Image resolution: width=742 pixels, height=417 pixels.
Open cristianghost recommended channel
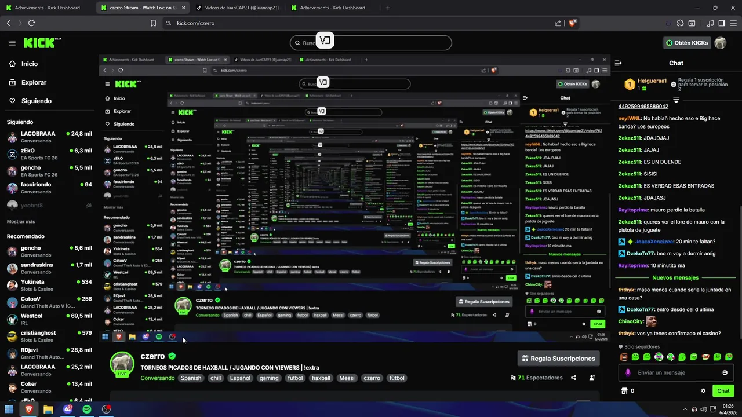[49, 336]
